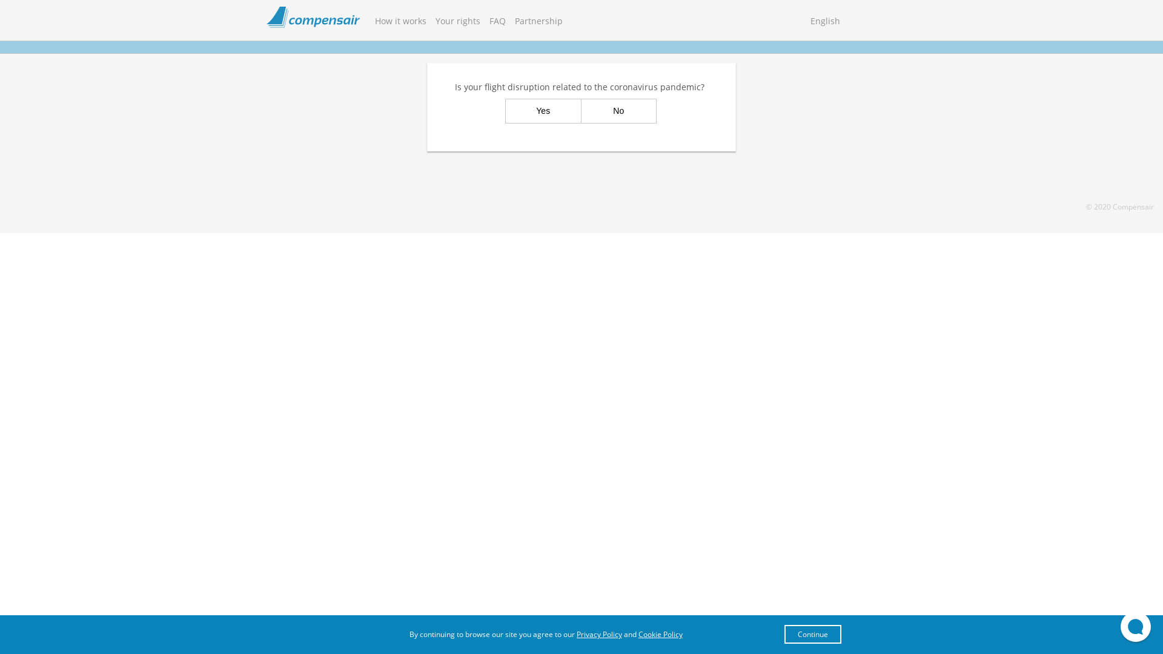The height and width of the screenshot is (654, 1163).
Task: Click the © 2020 Compensair footer text
Action: 1119,207
